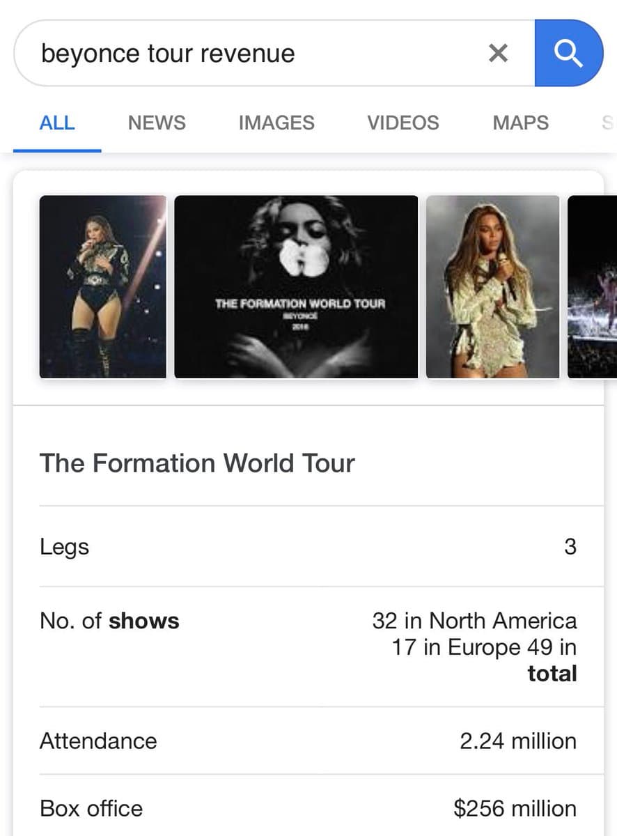Click the '$256 million' box office value
The height and width of the screenshot is (836, 617).
[515, 808]
